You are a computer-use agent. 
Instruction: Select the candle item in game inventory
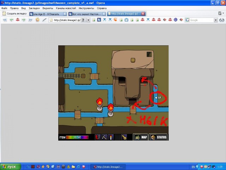(x=111, y=137)
